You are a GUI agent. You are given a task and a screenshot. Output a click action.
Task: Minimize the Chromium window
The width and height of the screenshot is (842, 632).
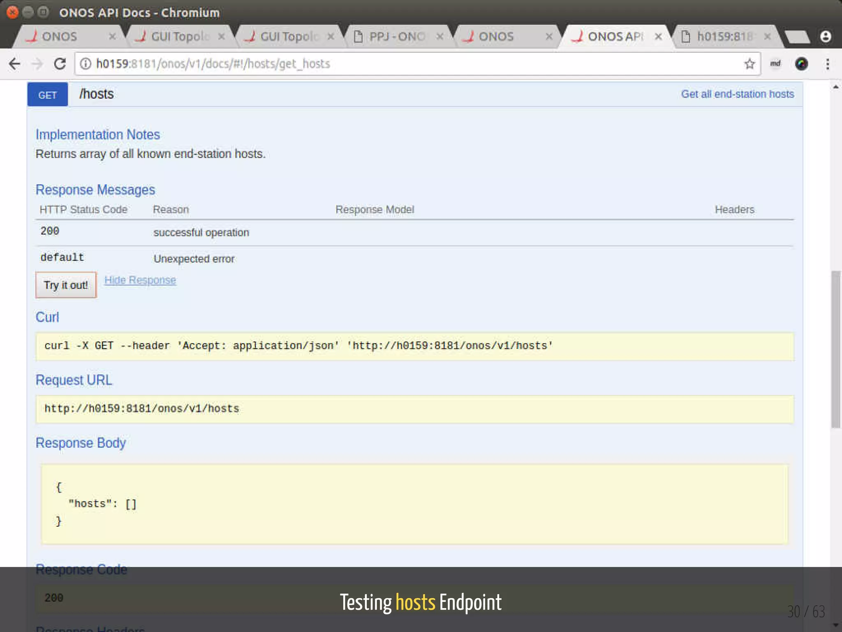click(x=28, y=12)
